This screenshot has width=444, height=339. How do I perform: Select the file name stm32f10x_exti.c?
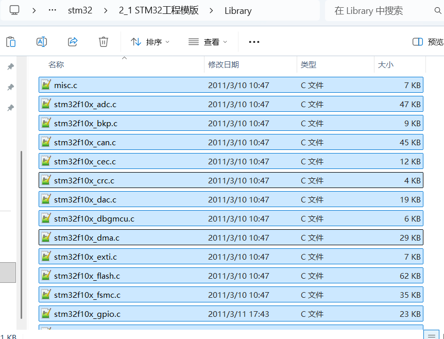[x=86, y=257]
